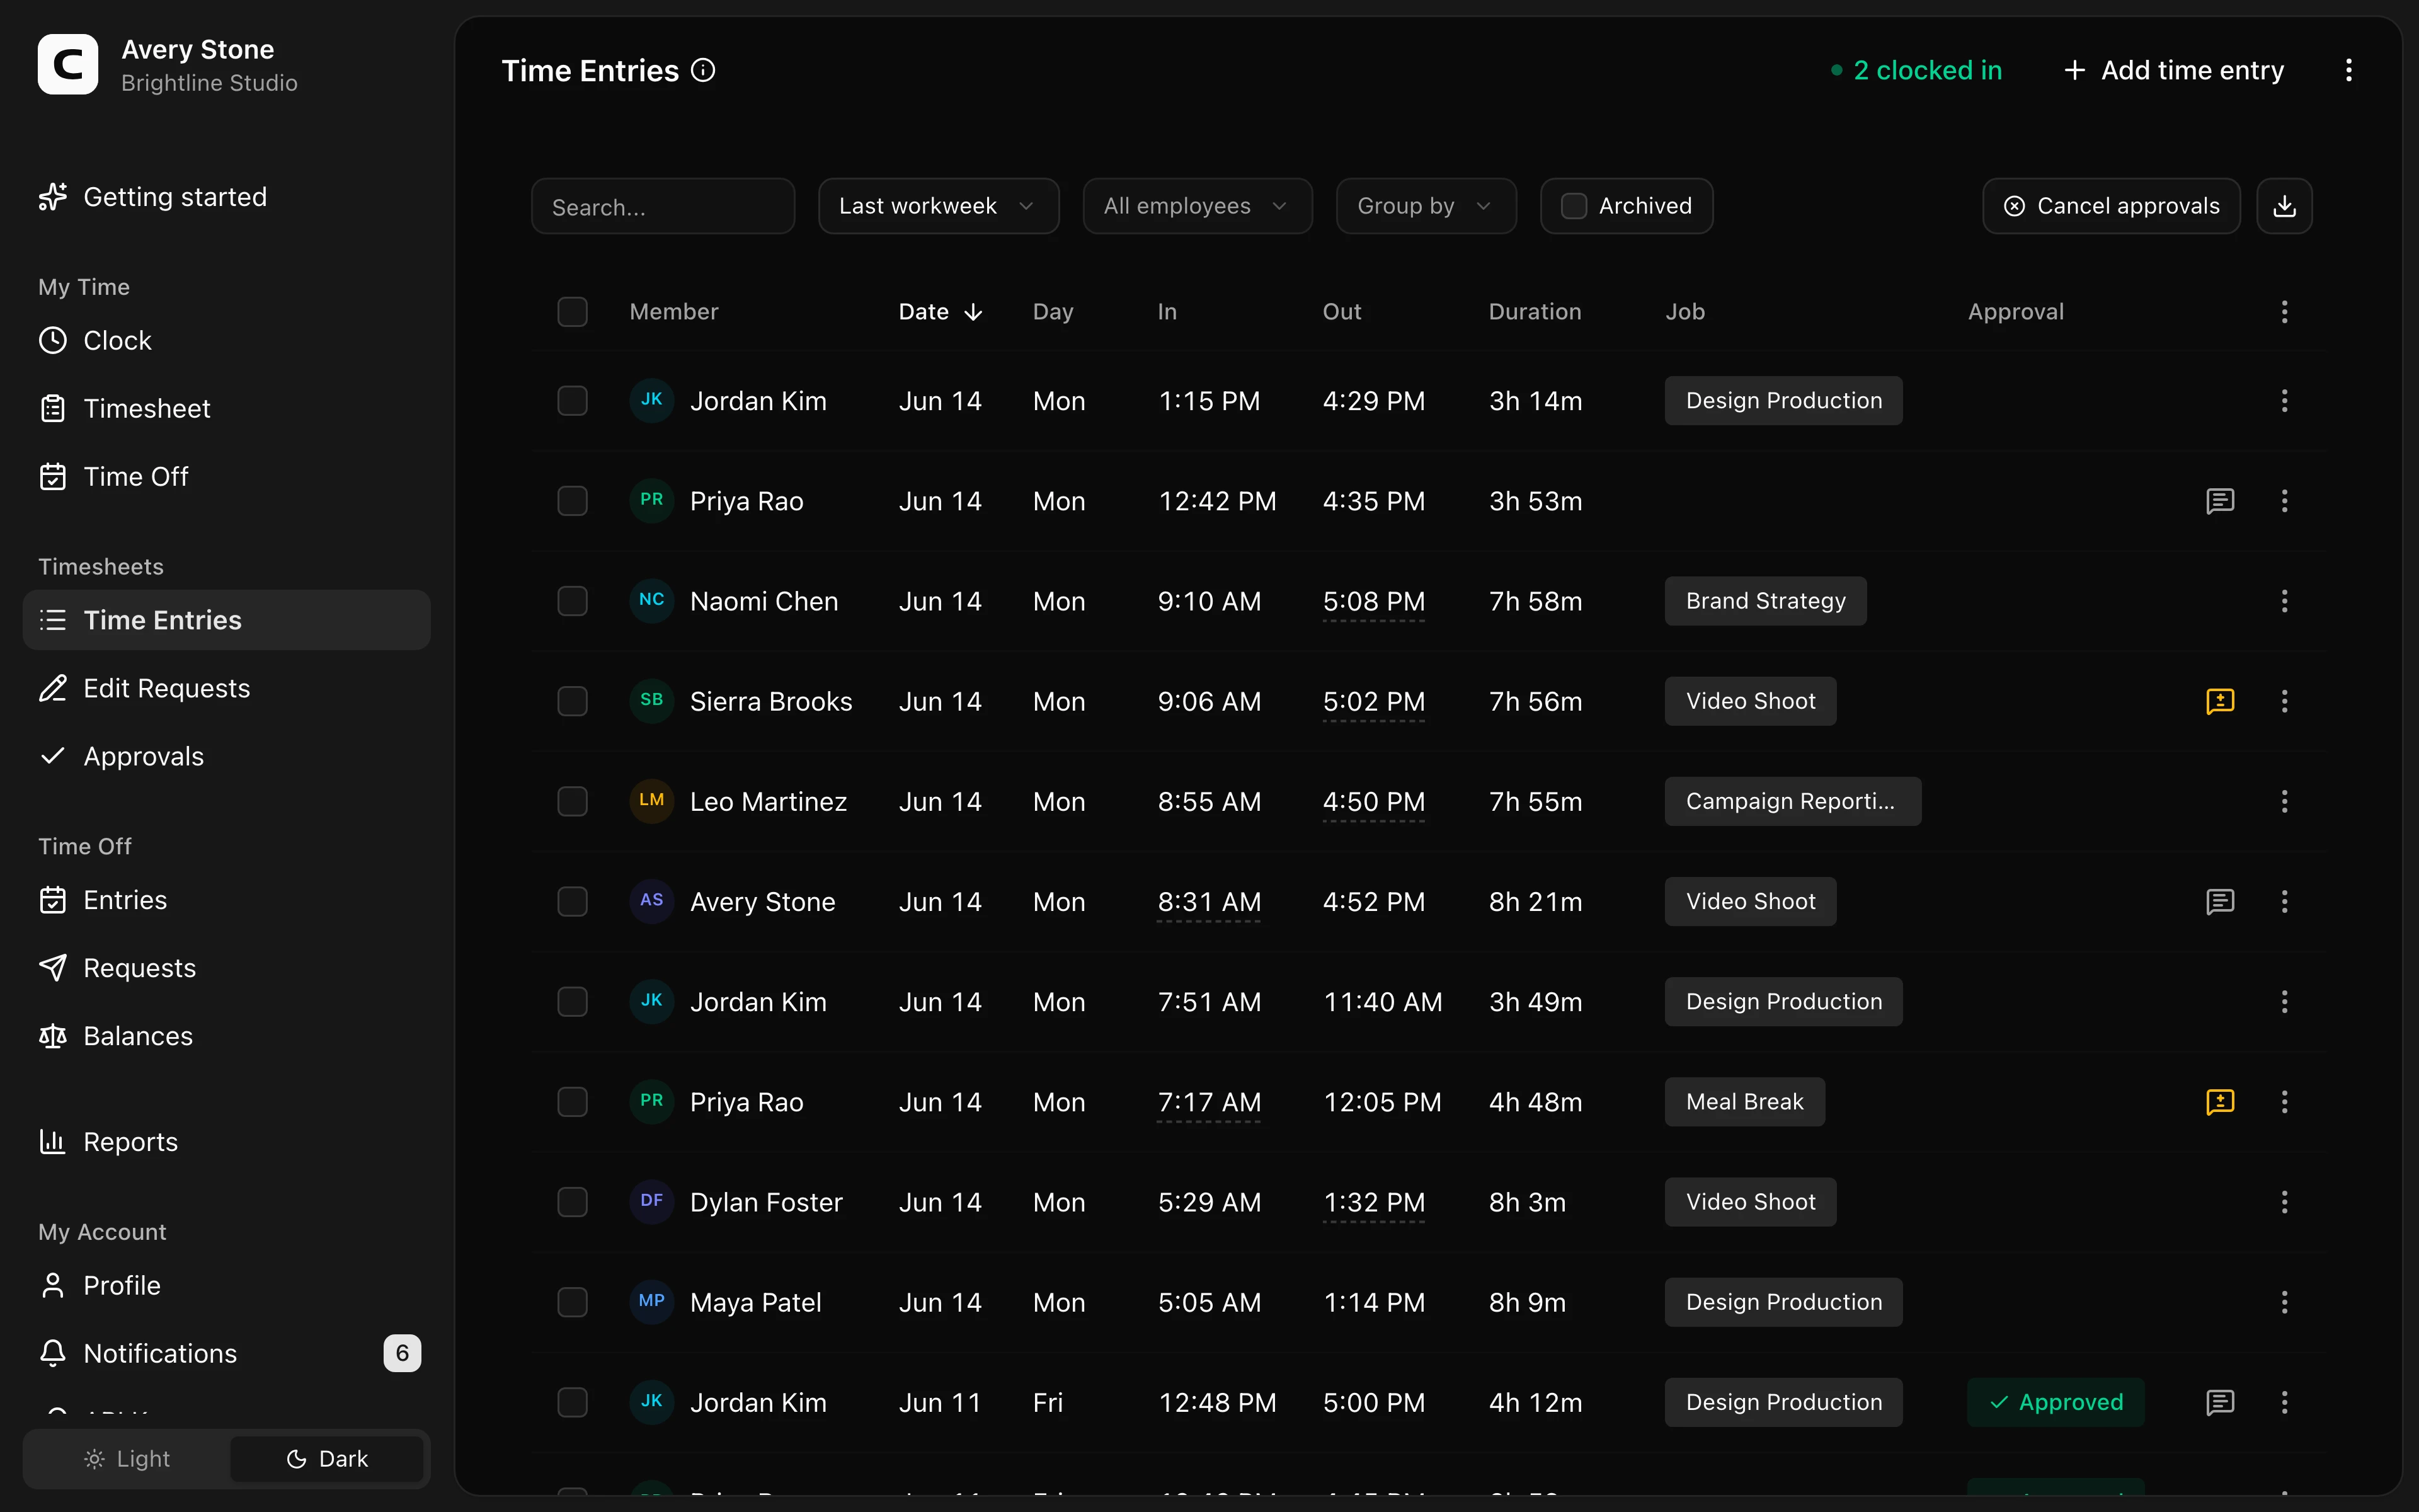Open the comment on Priya Rao 12:42 PM entry

2220,501
